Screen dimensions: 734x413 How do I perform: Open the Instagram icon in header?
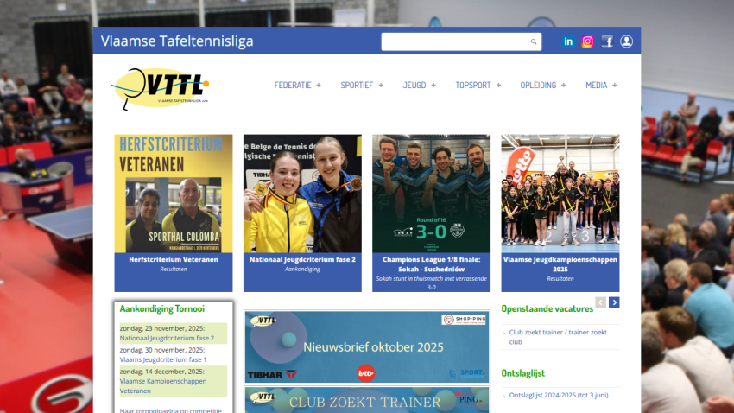[x=587, y=41]
